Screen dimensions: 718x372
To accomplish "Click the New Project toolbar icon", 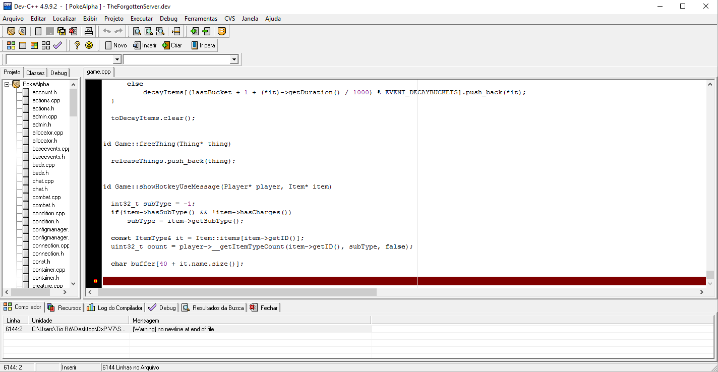I will [x=11, y=31].
